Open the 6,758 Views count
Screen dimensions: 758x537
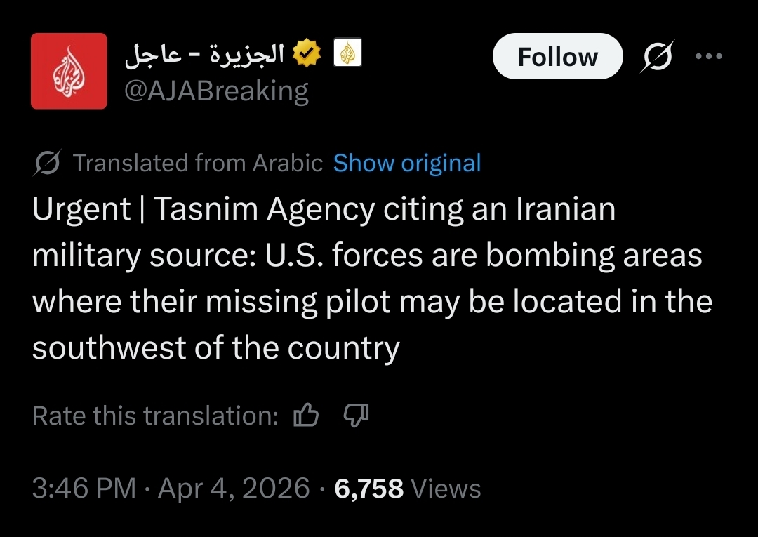point(407,488)
